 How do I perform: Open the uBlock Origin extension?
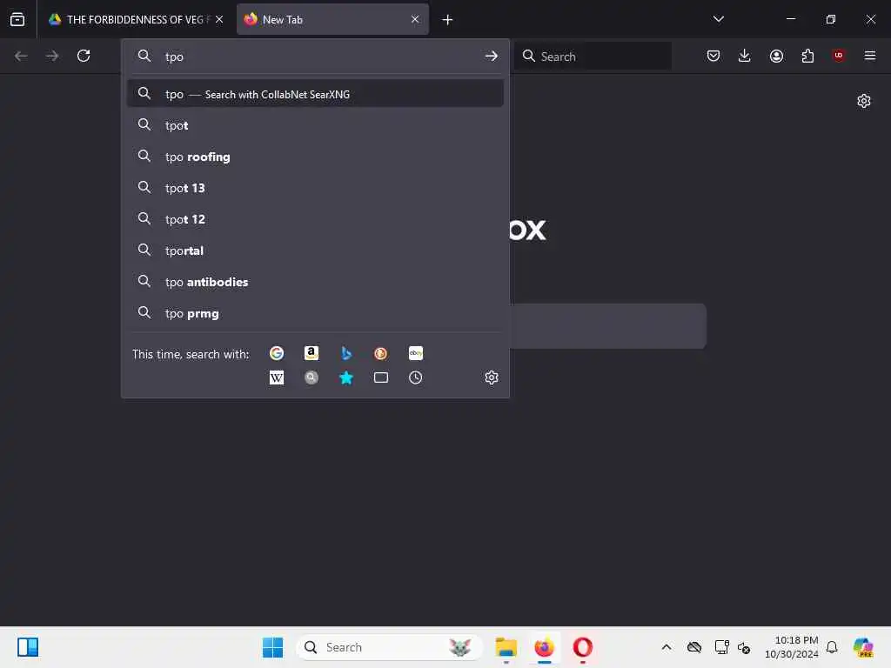point(839,56)
